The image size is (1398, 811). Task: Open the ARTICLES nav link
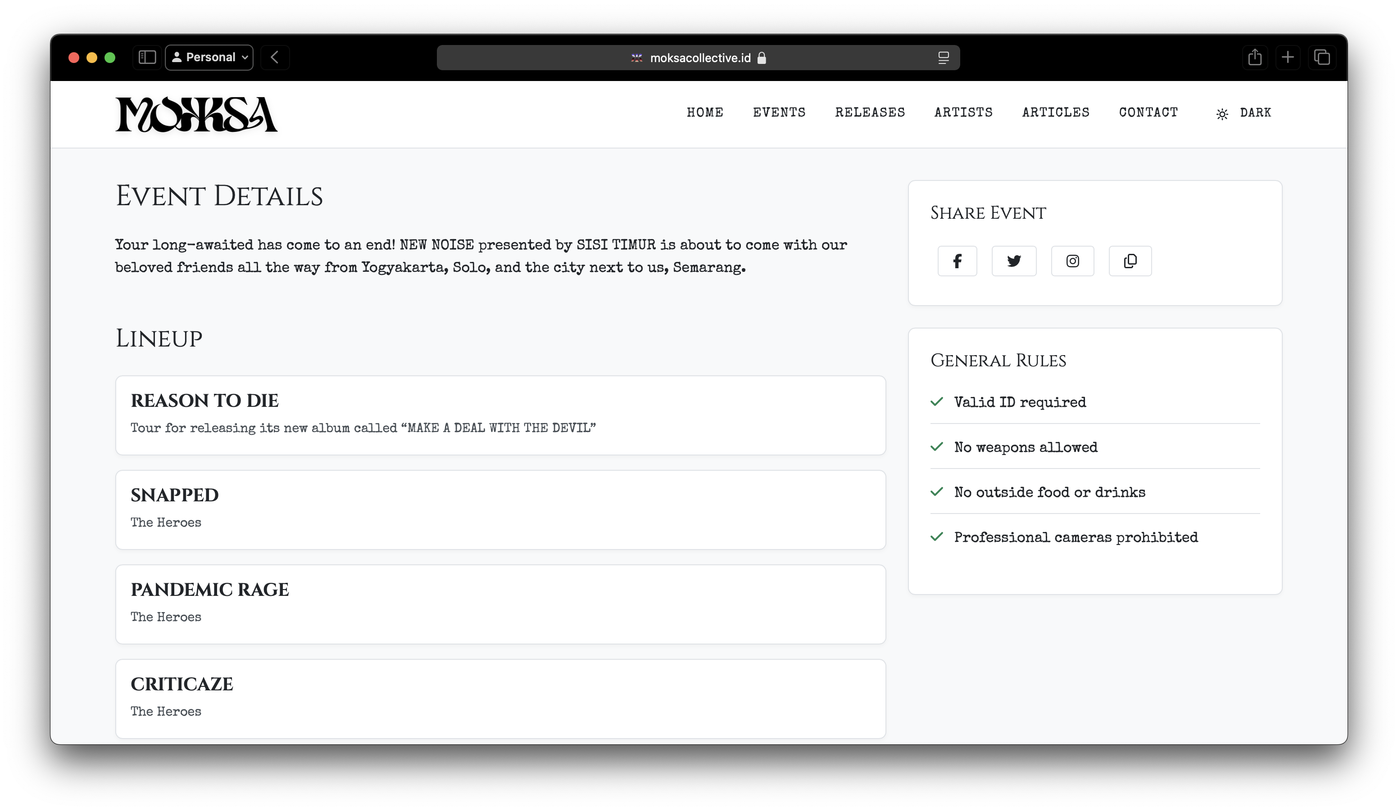(x=1056, y=113)
